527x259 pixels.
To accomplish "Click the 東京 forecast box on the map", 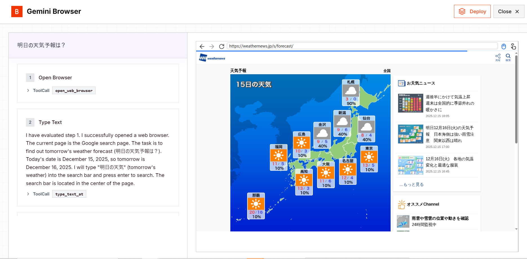I will coord(369,159).
